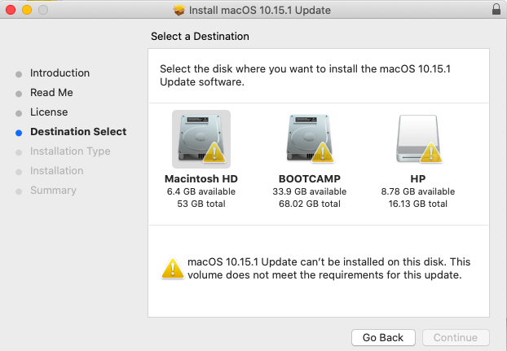Click the yellow minimize window button

[x=26, y=11]
